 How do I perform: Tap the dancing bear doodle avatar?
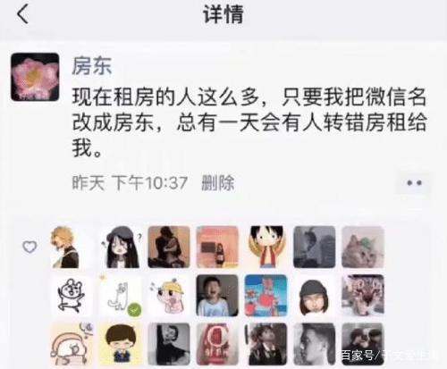(72, 296)
